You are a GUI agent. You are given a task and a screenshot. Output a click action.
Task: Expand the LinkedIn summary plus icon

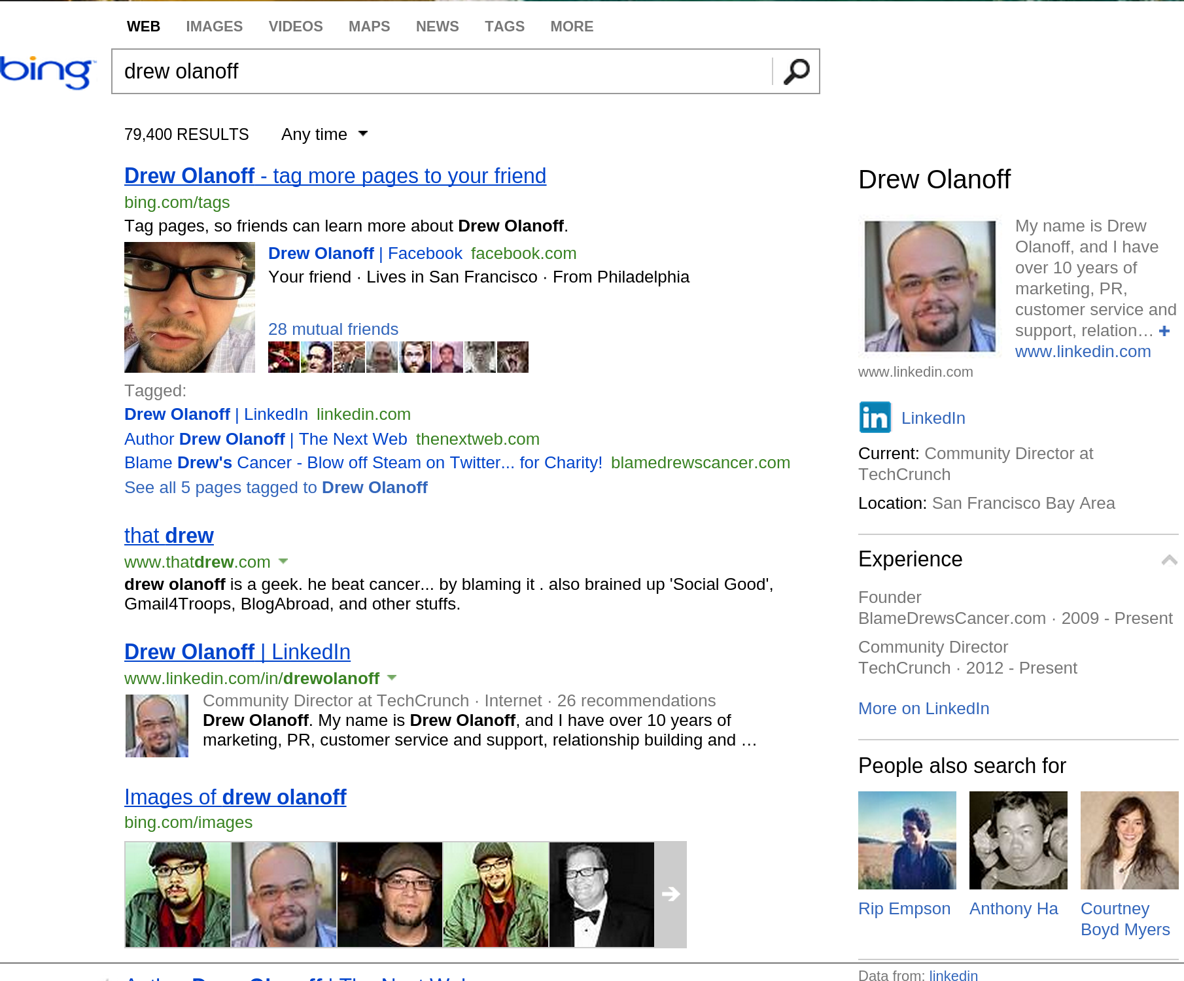[x=1164, y=330]
